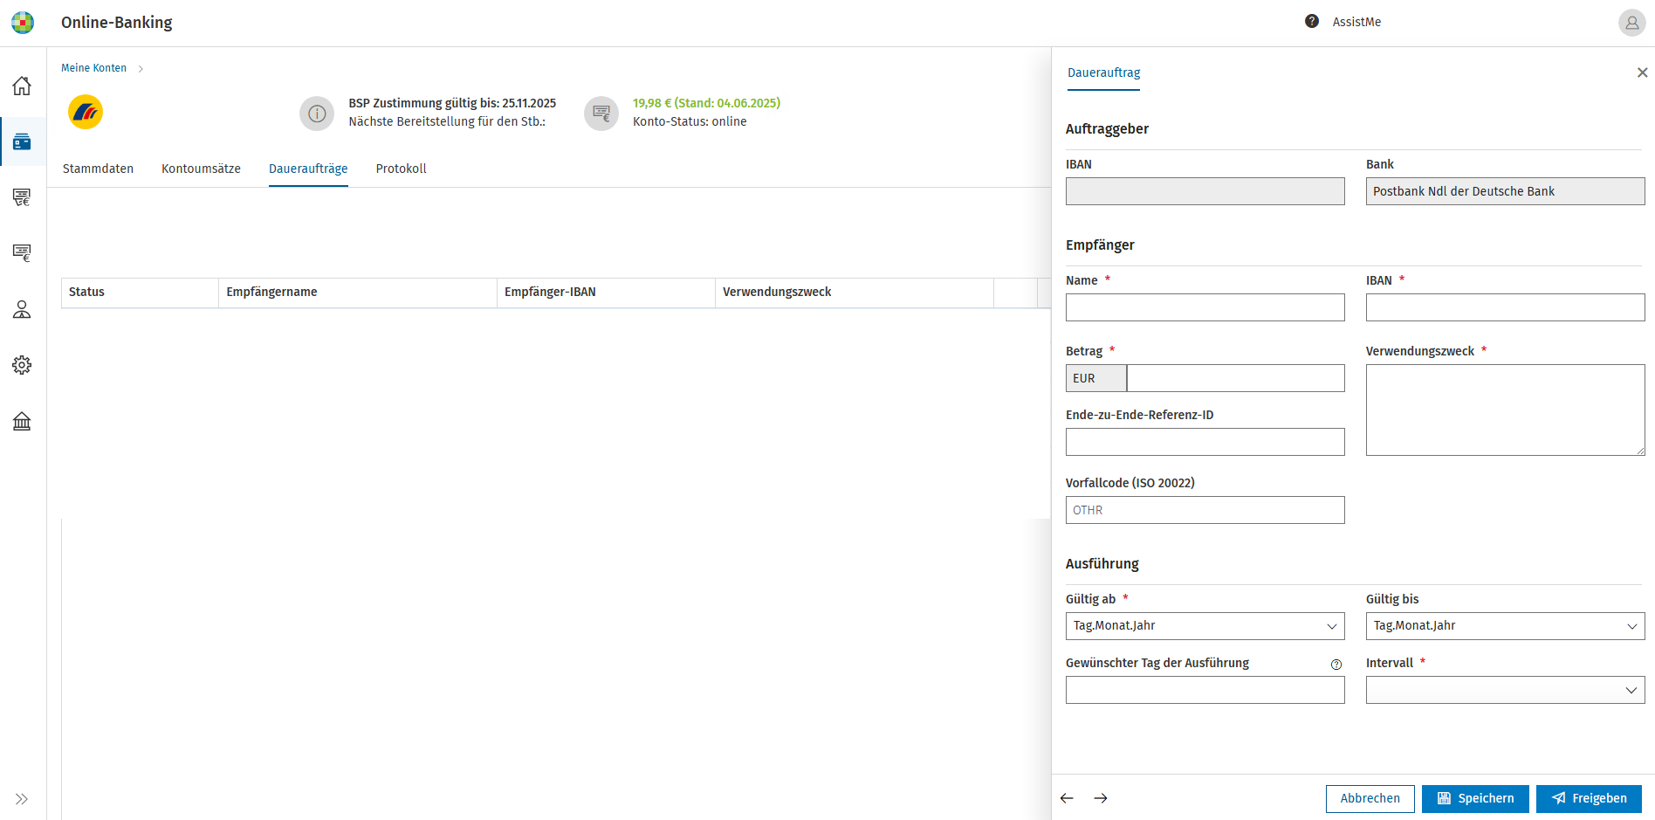The image size is (1655, 820).
Task: Focus the Vorfallcode OTHR field
Action: (1205, 510)
